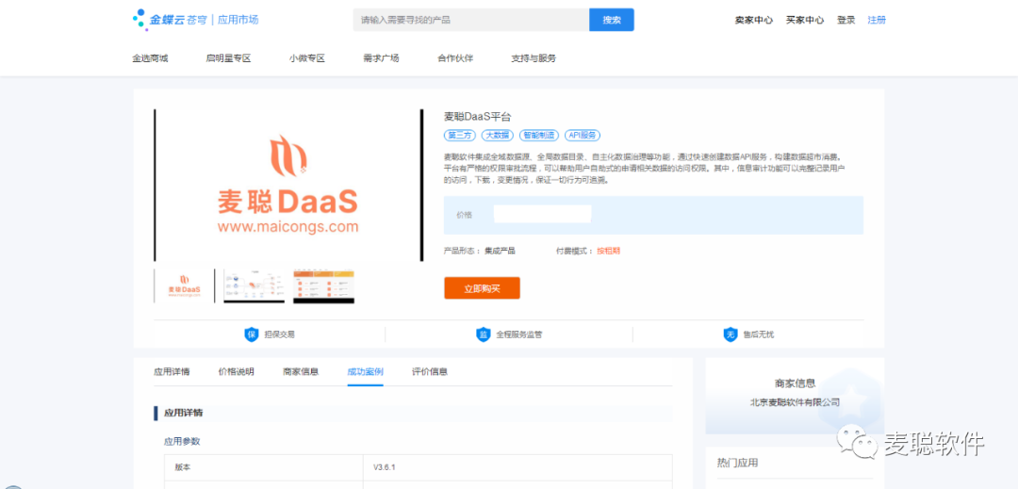
Task: Click the price value field
Action: tap(542, 214)
